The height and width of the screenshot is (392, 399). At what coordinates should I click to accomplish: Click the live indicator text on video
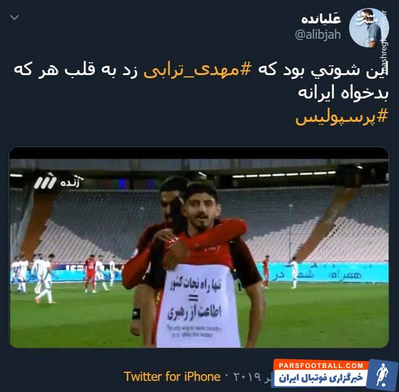pyautogui.click(x=70, y=182)
